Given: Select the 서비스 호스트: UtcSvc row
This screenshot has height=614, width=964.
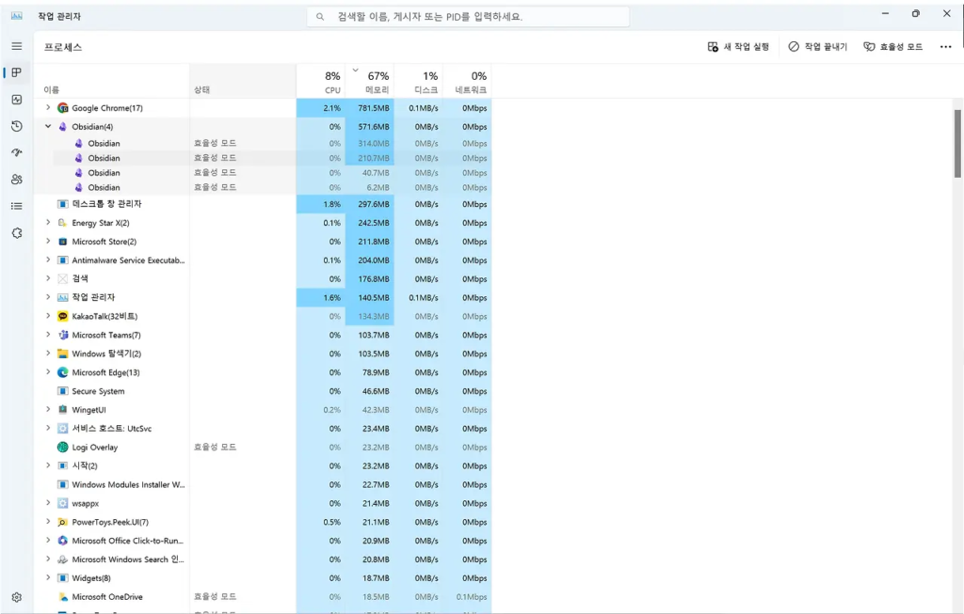Looking at the screenshot, I should click(x=264, y=429).
